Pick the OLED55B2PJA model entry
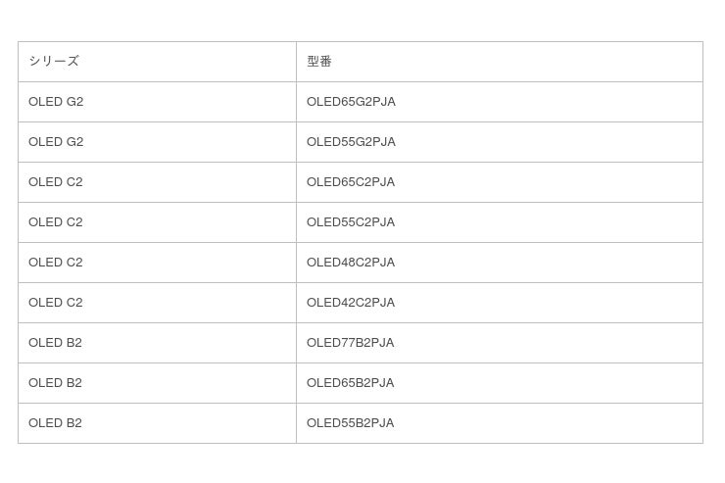 tap(350, 423)
